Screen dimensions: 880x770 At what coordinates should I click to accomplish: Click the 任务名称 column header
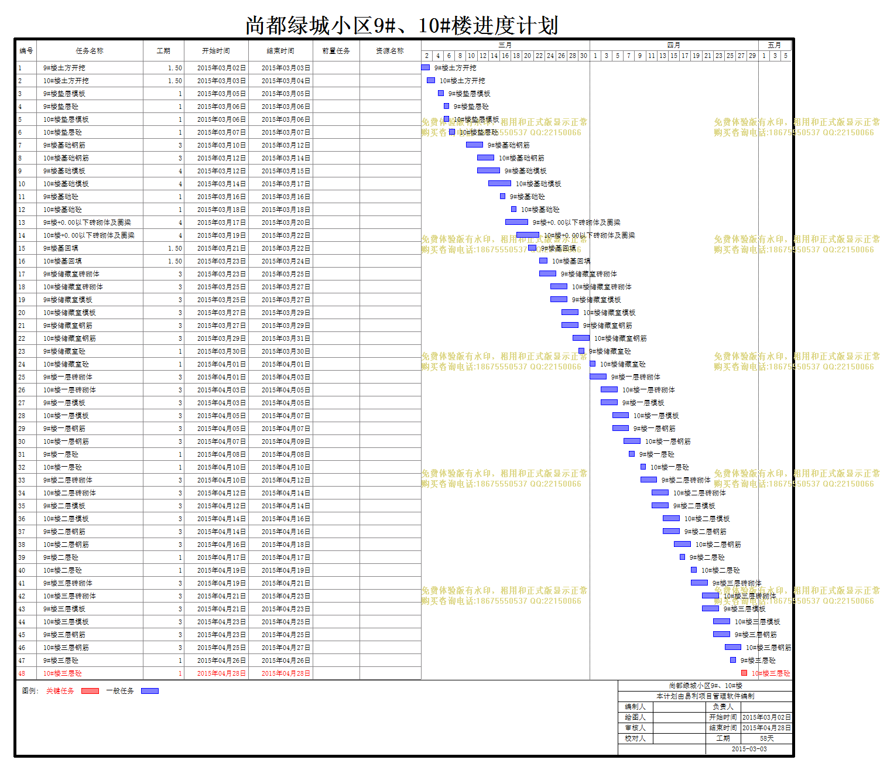[90, 51]
